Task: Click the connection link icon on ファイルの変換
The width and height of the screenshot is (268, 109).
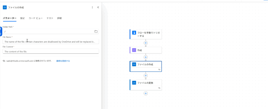Action: tap(159, 88)
